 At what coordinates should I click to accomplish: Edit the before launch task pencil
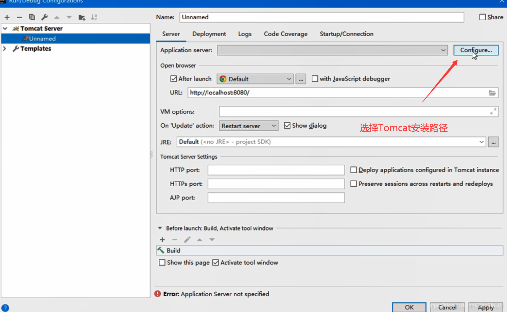click(187, 240)
